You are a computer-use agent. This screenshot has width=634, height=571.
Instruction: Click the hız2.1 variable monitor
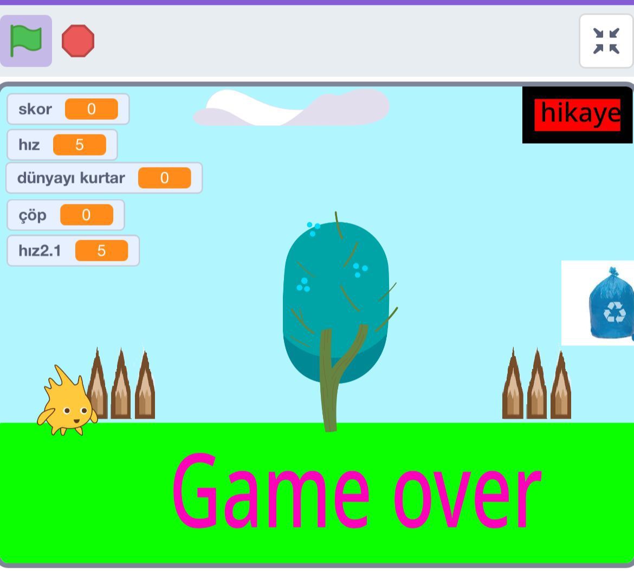click(x=73, y=251)
